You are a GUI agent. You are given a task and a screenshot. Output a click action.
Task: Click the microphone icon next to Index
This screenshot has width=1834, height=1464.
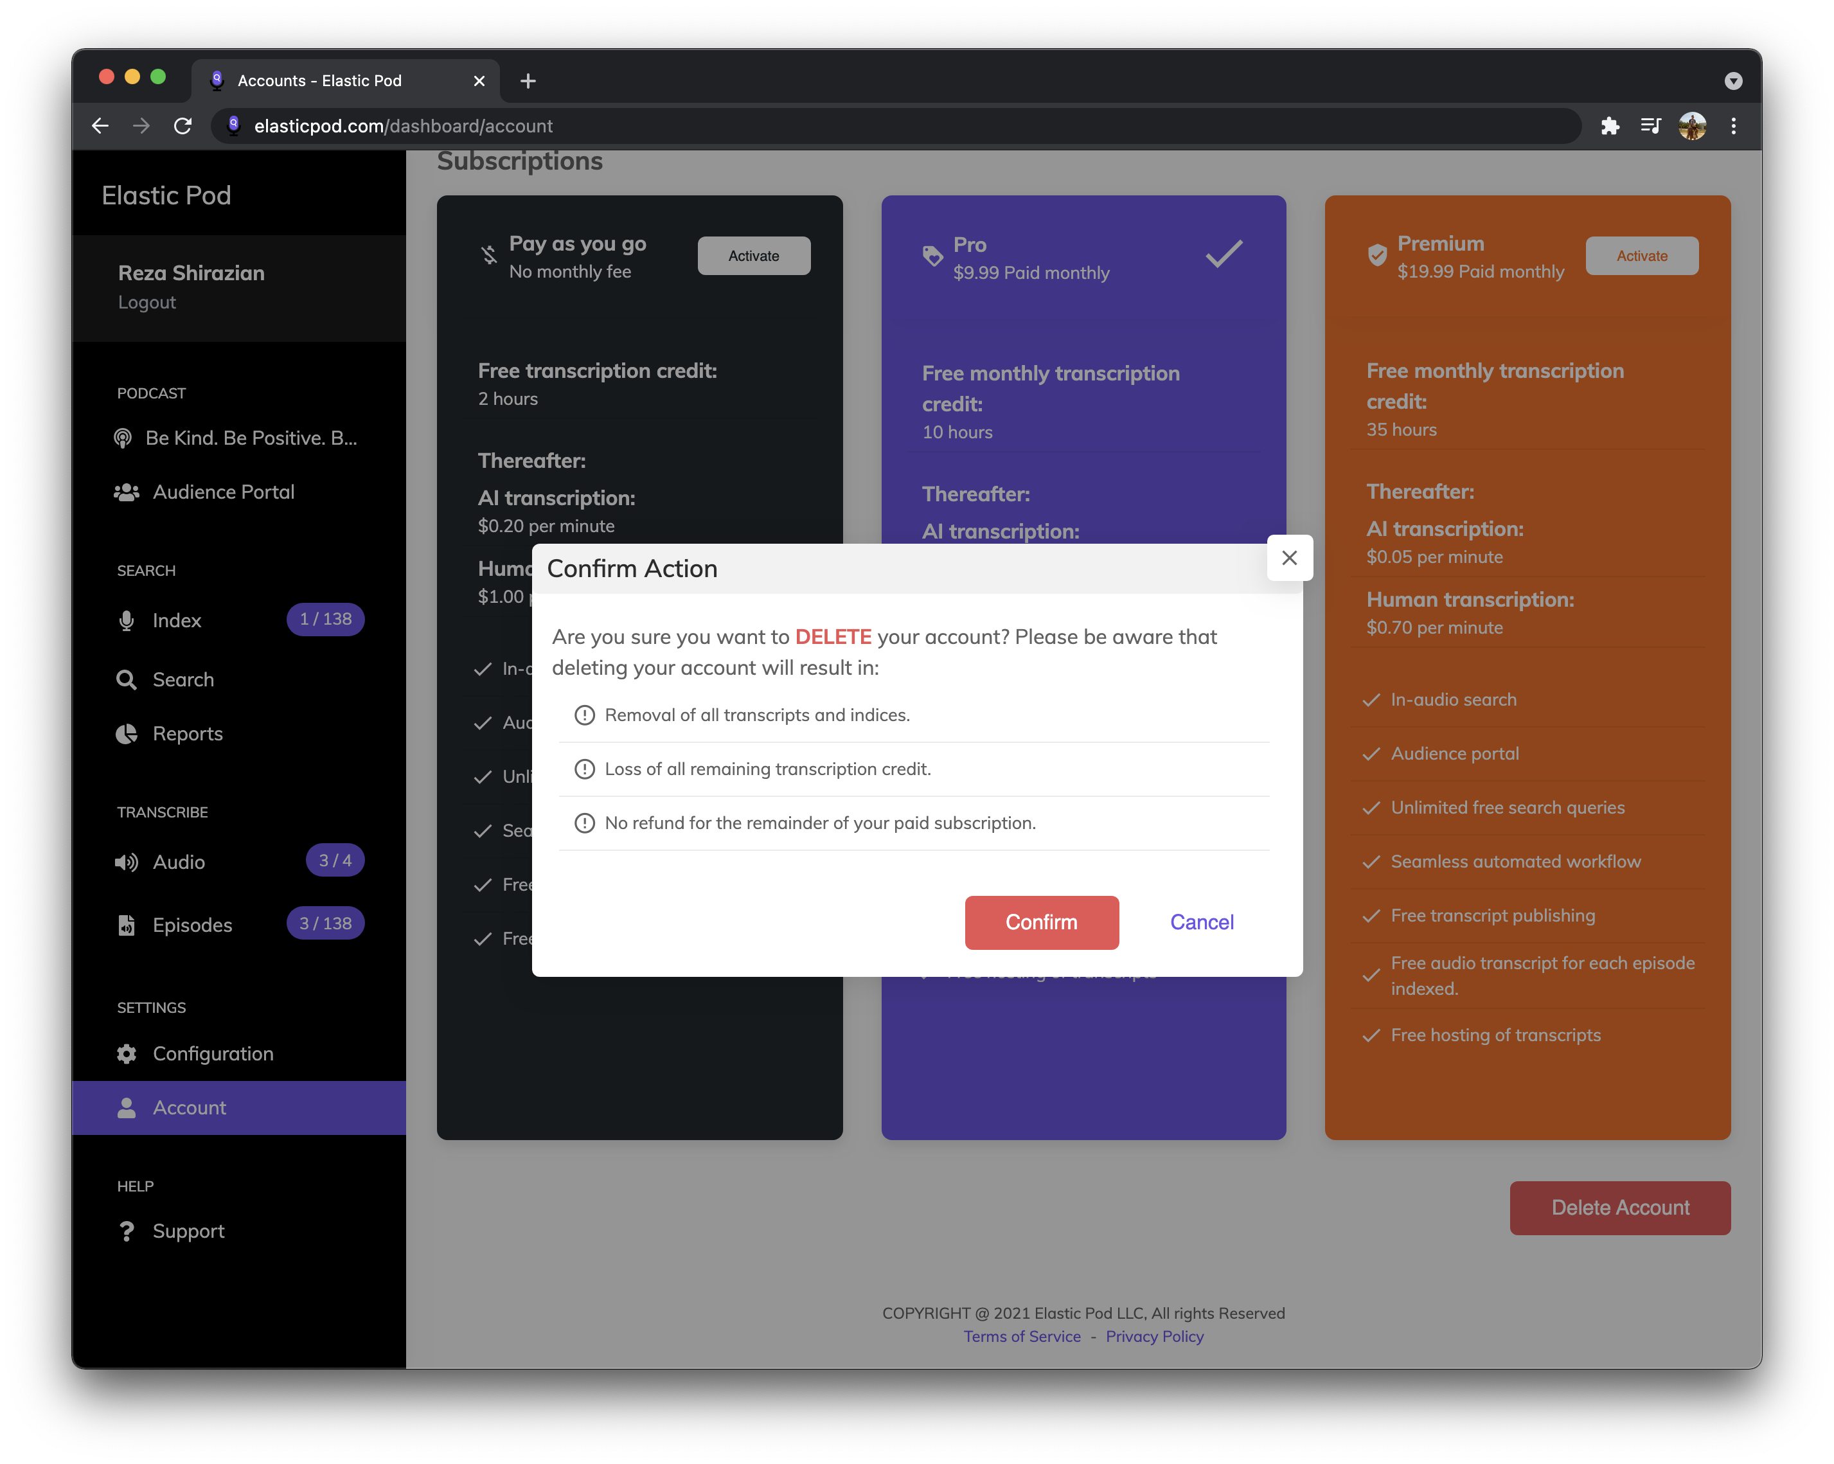coord(126,620)
